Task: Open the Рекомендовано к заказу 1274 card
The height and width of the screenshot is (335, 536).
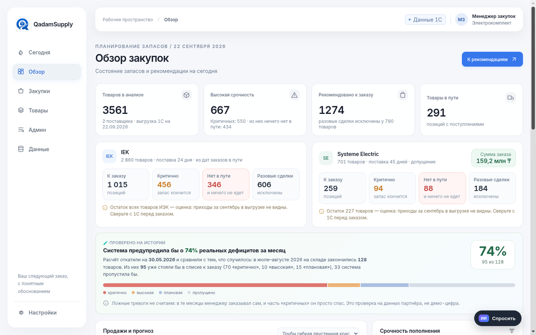Action: (363, 109)
